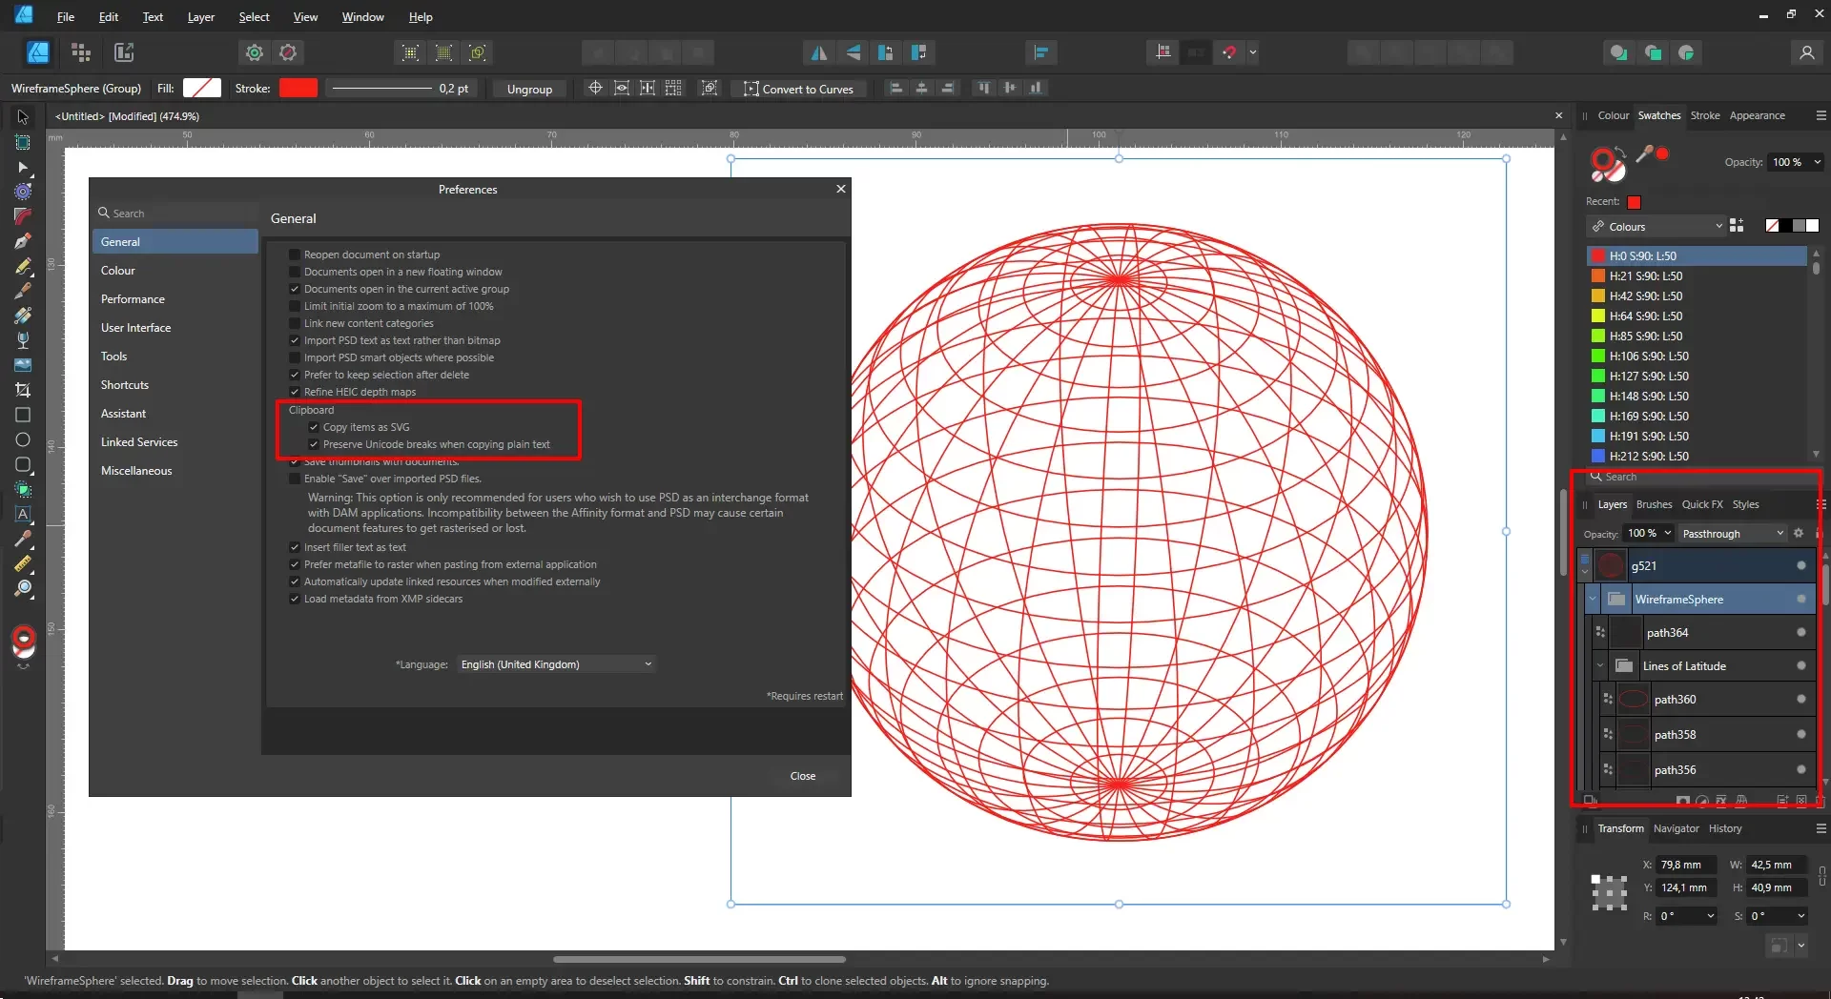Switch to the Brushes tab
Screen dimensions: 1831x999
tap(1654, 504)
